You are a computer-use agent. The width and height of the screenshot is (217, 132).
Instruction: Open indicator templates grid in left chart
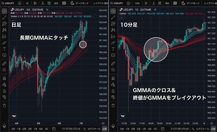point(49,3)
